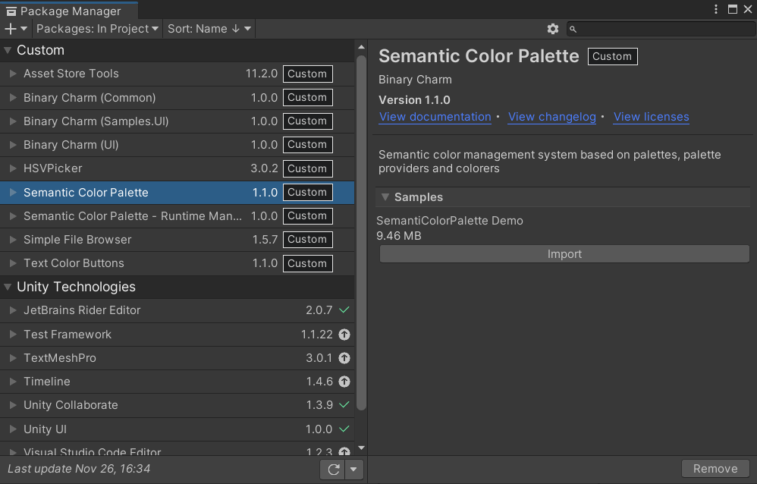Select Unity Collaborate package

tap(177, 405)
